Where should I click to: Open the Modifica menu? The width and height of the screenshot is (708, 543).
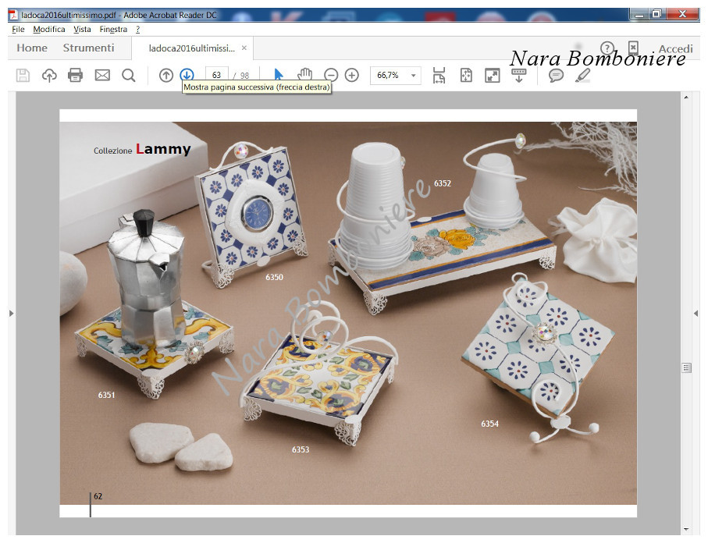[49, 29]
